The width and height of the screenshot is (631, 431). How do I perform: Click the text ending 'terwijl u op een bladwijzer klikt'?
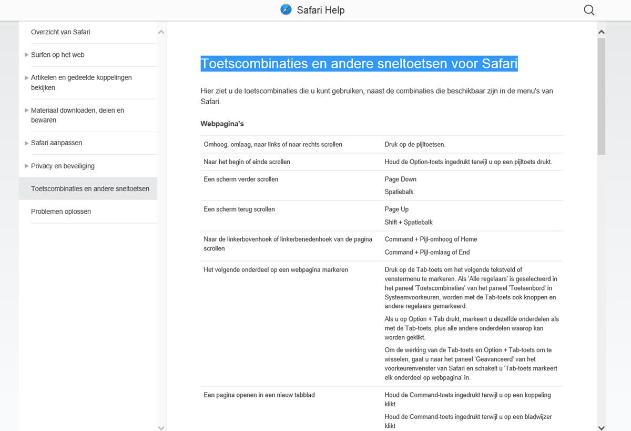pyautogui.click(x=469, y=422)
